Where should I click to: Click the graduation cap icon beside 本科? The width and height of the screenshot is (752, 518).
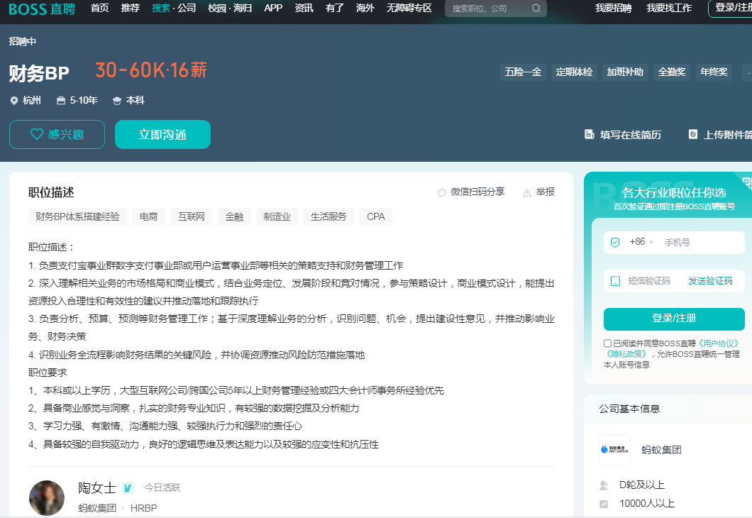116,101
